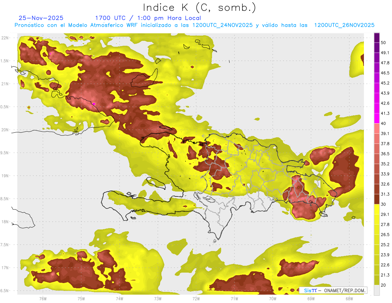Click the "71W" longitude label
The image size is (392, 303).
click(x=234, y=298)
